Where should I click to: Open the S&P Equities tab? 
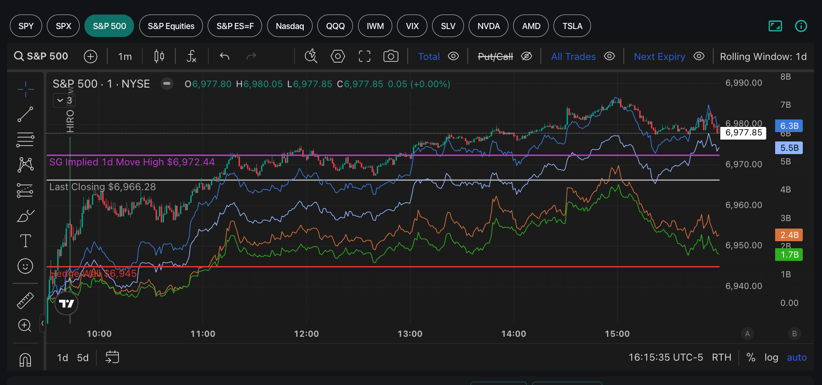171,26
